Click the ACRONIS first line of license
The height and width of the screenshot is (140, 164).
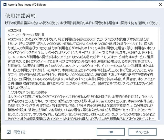pyautogui.click(x=15, y=30)
